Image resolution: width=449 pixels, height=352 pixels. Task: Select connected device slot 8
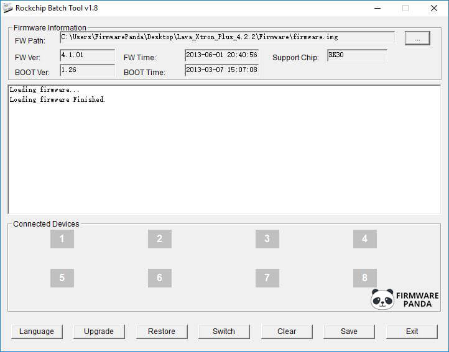pyautogui.click(x=365, y=278)
